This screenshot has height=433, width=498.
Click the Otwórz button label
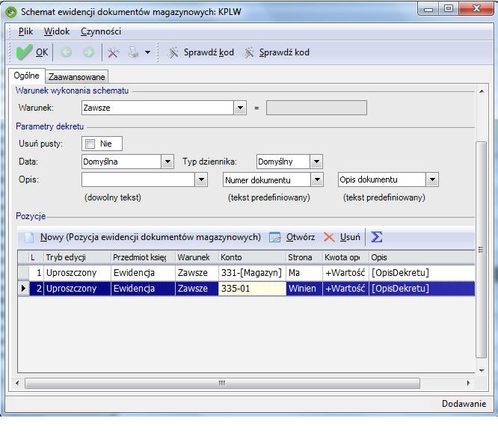click(301, 237)
